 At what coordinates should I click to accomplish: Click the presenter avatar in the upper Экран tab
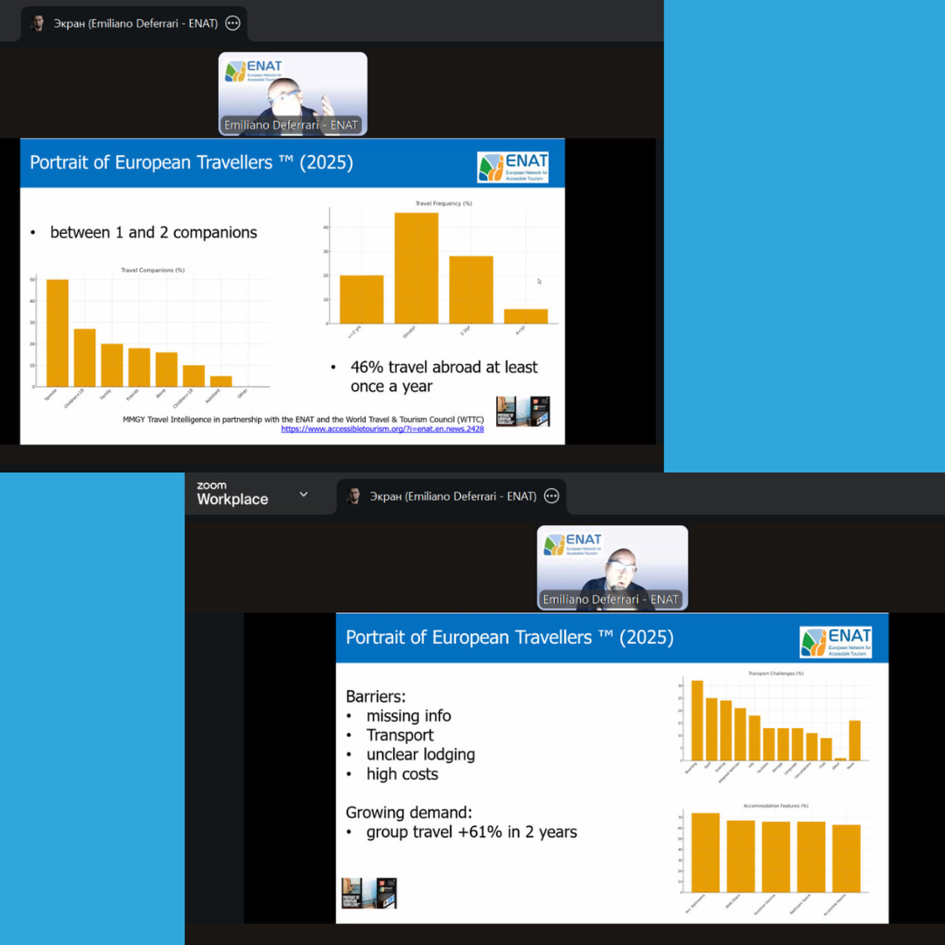[x=38, y=24]
